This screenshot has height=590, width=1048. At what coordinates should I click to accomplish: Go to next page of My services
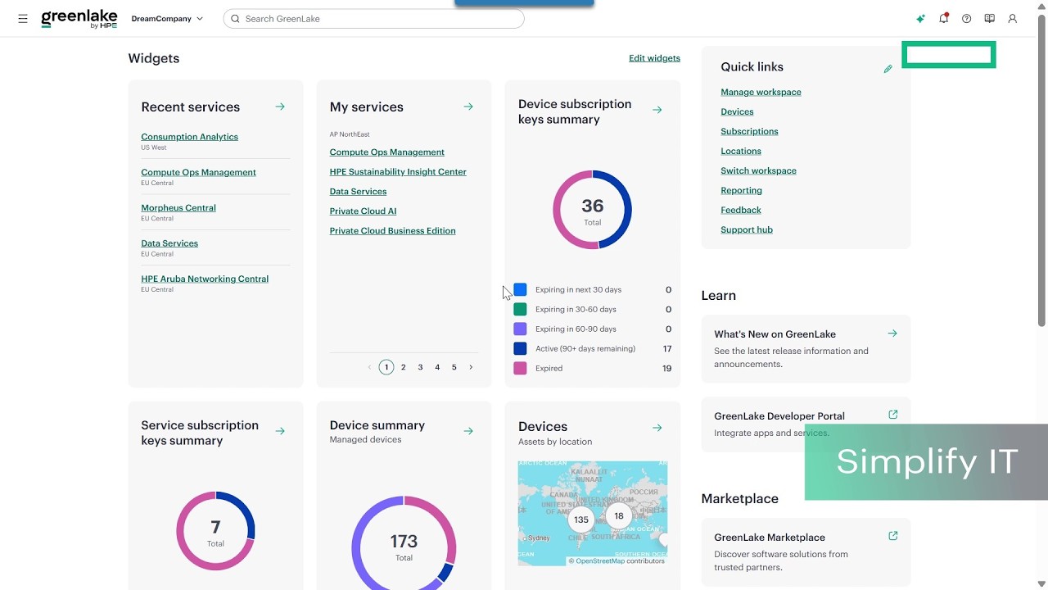click(x=471, y=367)
